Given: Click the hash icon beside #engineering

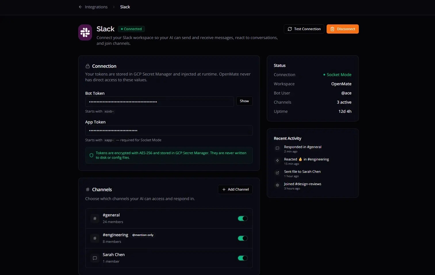Looking at the screenshot, I should pyautogui.click(x=95, y=238).
